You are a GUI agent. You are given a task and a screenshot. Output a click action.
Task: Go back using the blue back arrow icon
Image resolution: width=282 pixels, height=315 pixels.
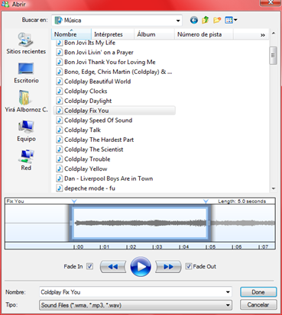[x=194, y=20]
